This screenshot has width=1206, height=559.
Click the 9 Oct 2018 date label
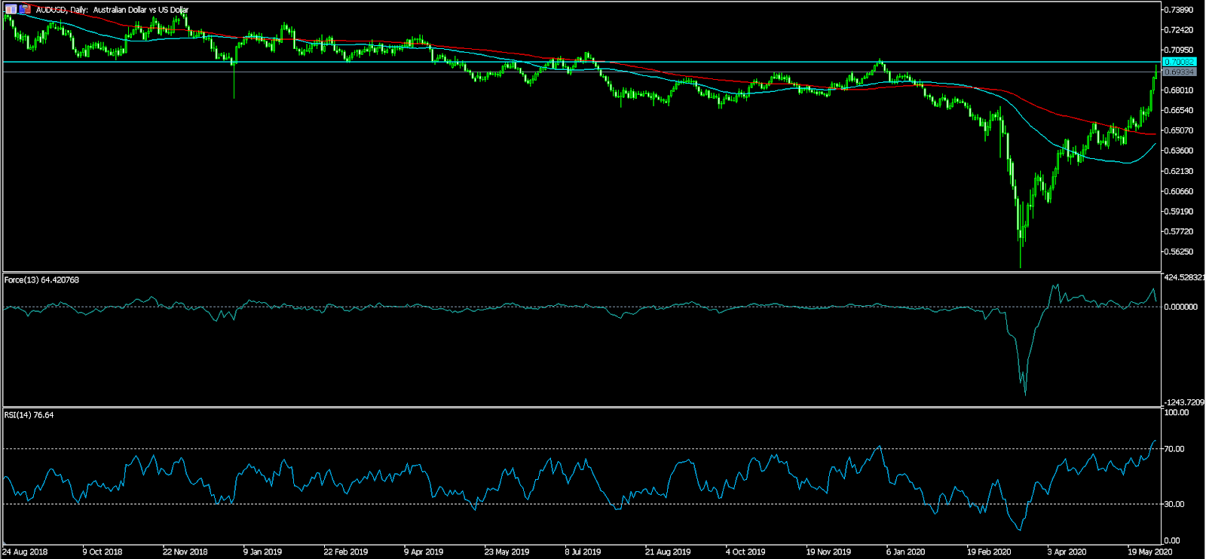coord(103,552)
